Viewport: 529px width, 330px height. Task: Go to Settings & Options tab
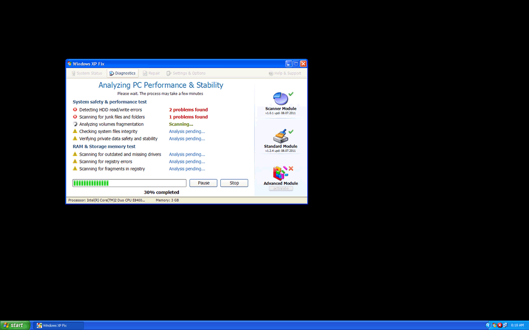tap(186, 73)
